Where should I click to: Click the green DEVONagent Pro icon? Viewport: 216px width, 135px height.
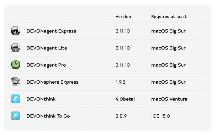click(16, 65)
